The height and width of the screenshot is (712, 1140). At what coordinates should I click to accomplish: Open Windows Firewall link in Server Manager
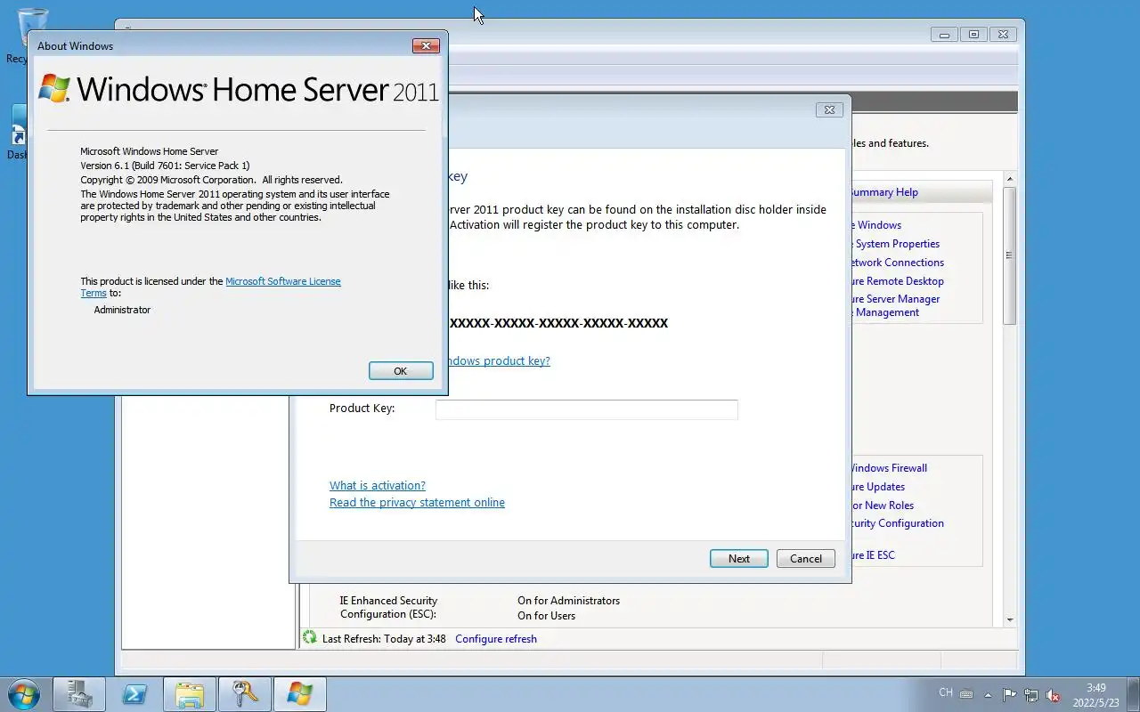pyautogui.click(x=888, y=468)
